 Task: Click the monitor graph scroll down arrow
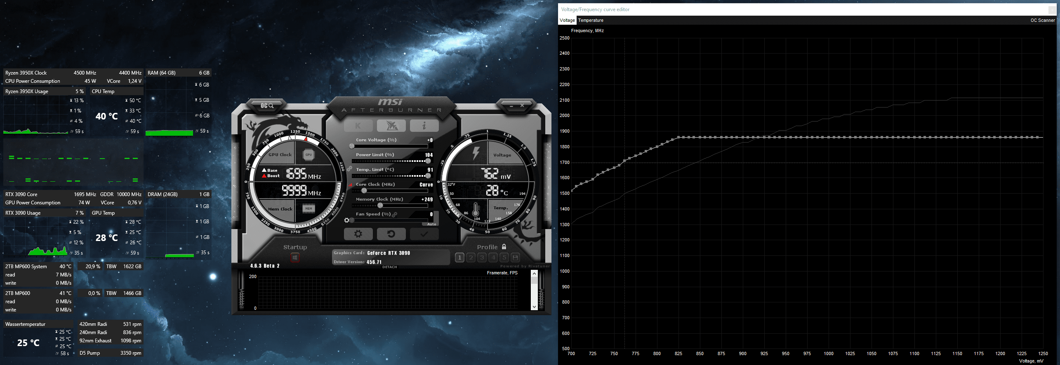pyautogui.click(x=535, y=307)
